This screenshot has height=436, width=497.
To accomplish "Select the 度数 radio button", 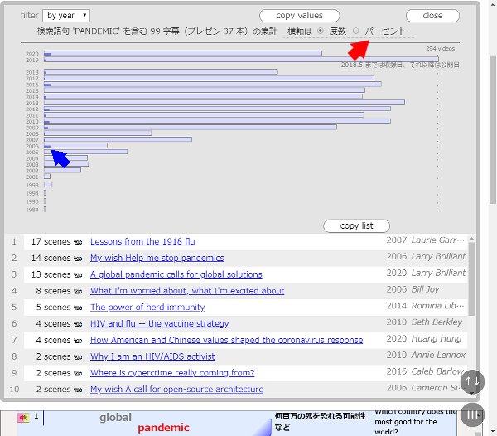I will pos(321,31).
